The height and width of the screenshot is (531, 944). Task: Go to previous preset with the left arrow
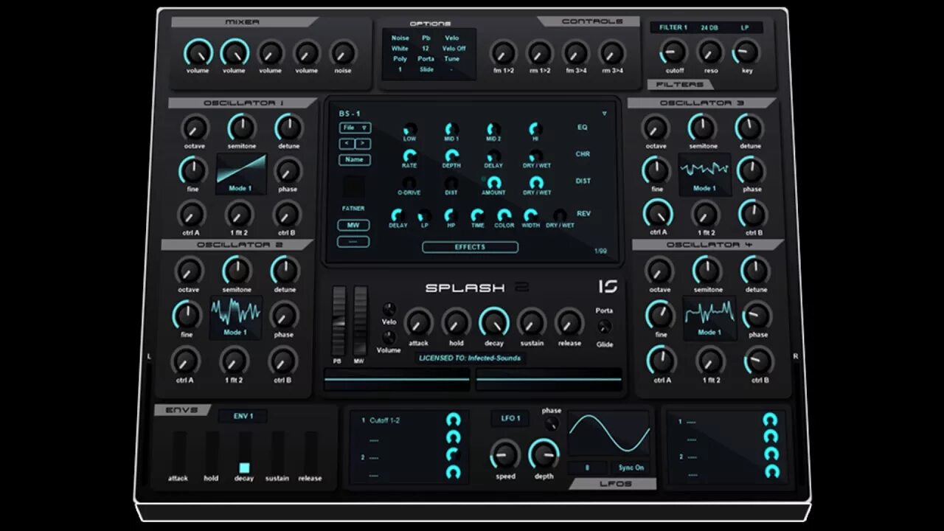pyautogui.click(x=347, y=143)
